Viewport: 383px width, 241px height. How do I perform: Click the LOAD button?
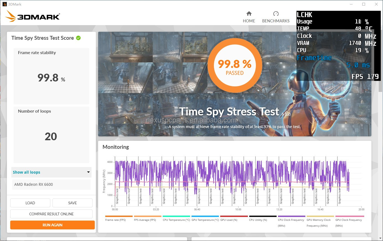click(30, 203)
